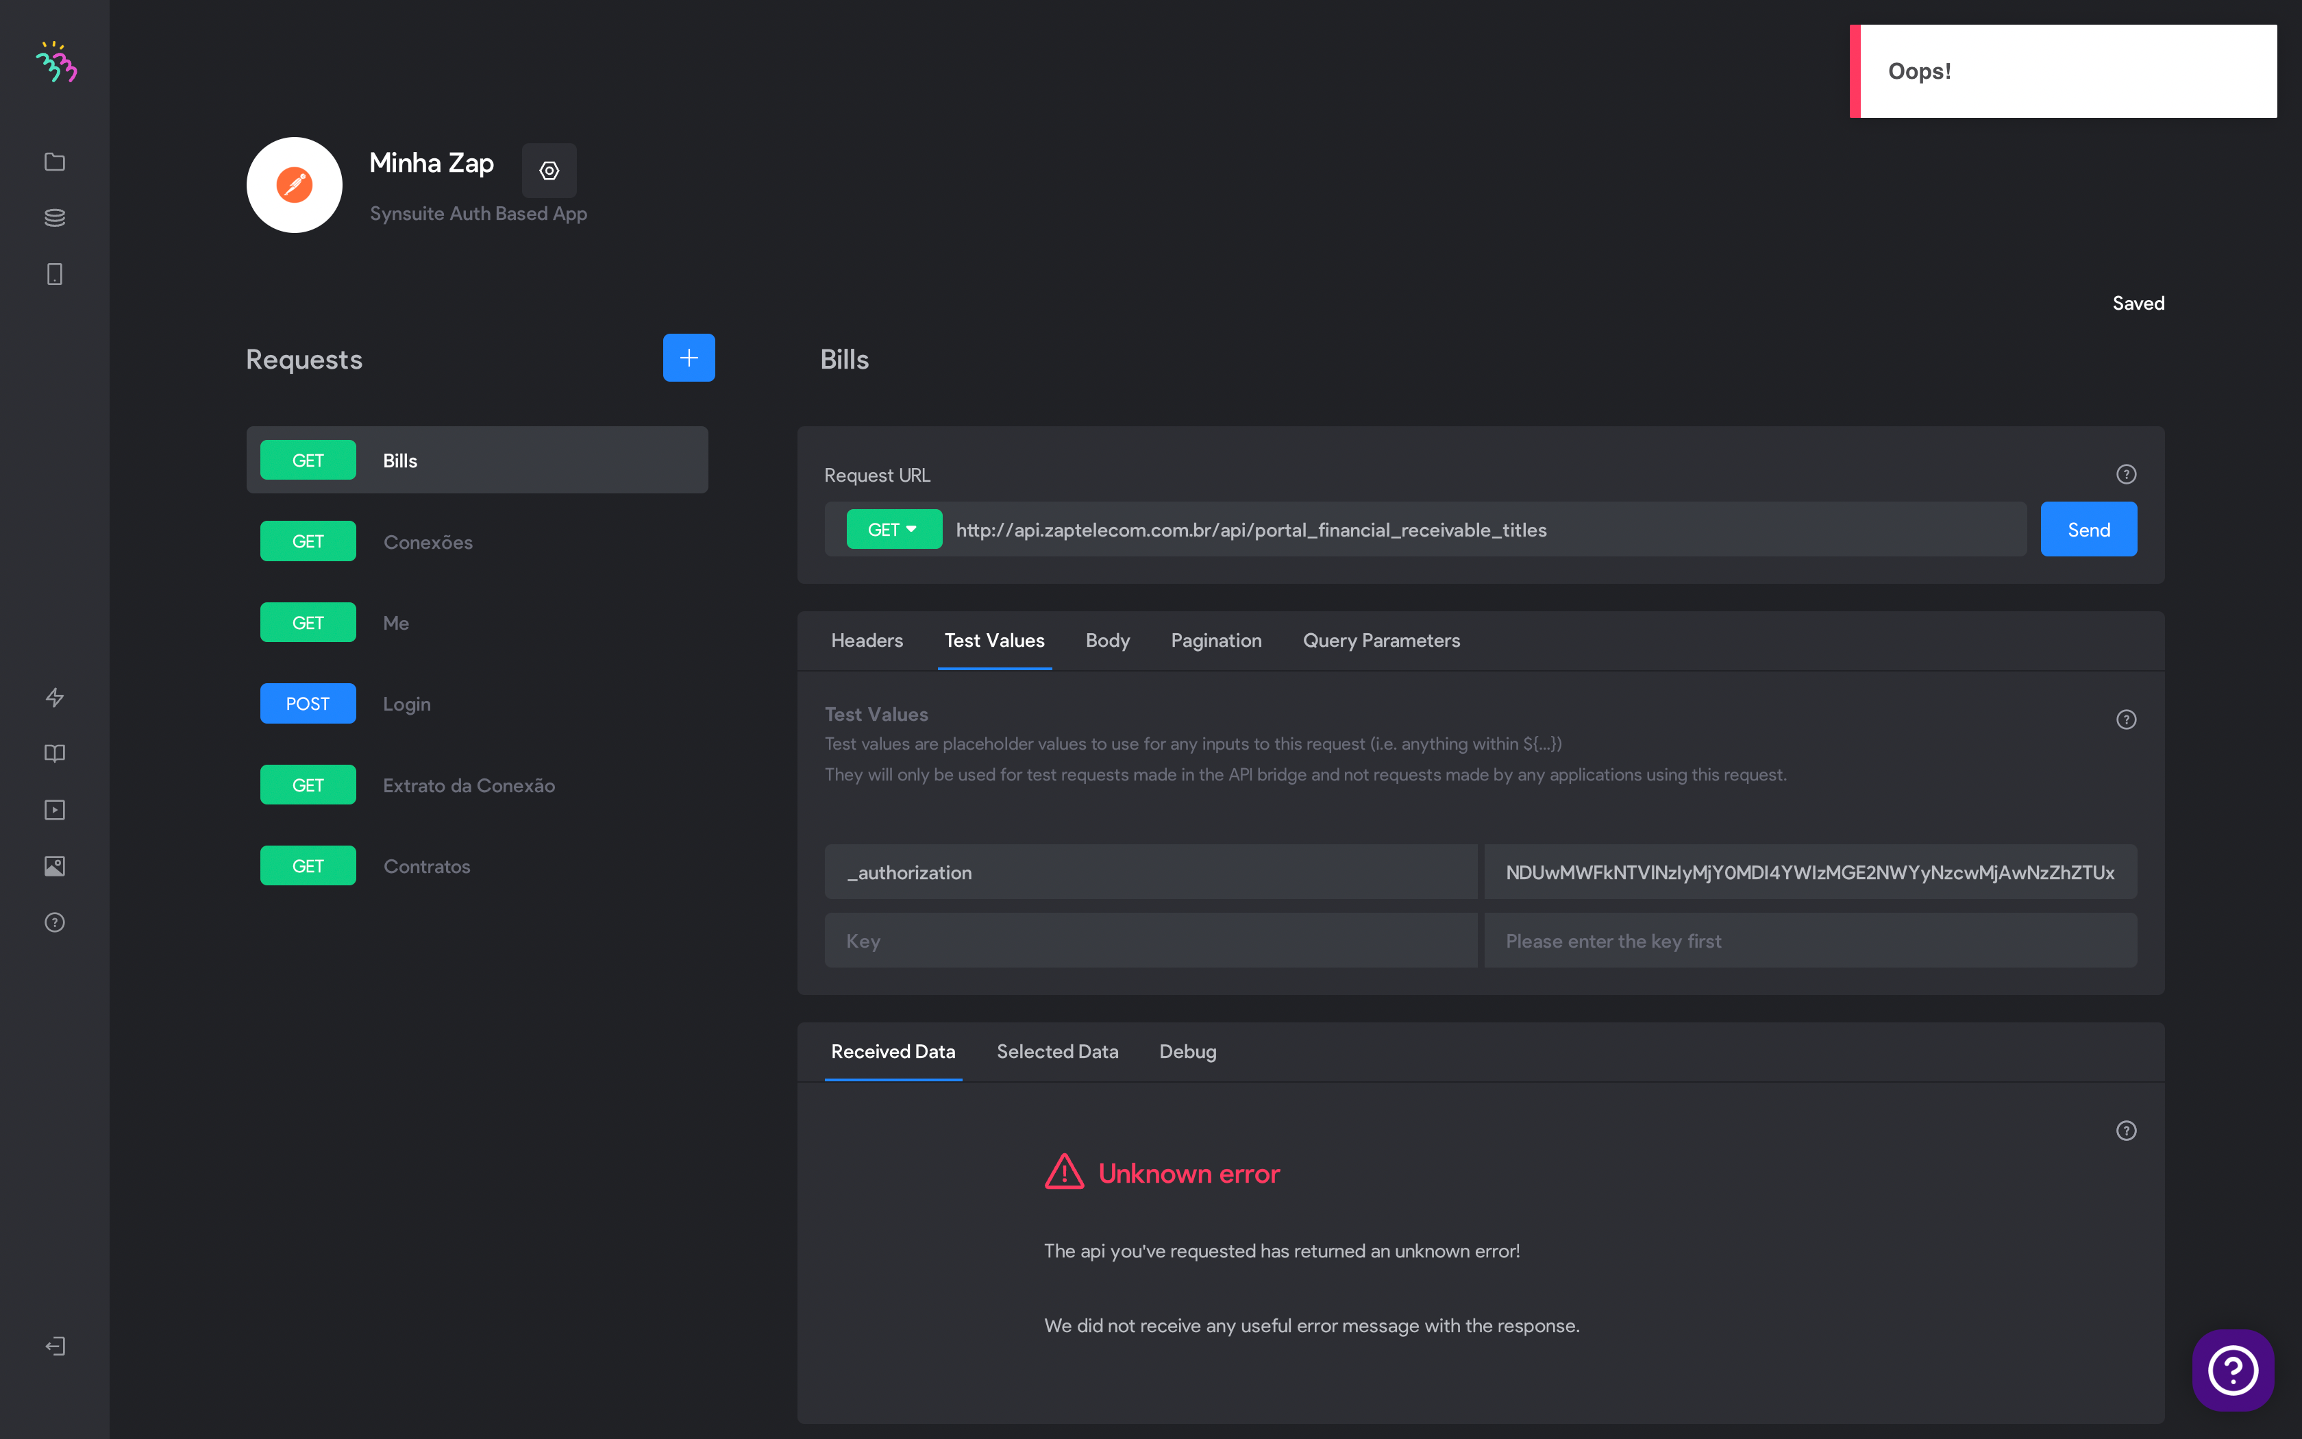Open the Query Parameters tab
Screen dimensions: 2302x1439
(x=1381, y=641)
